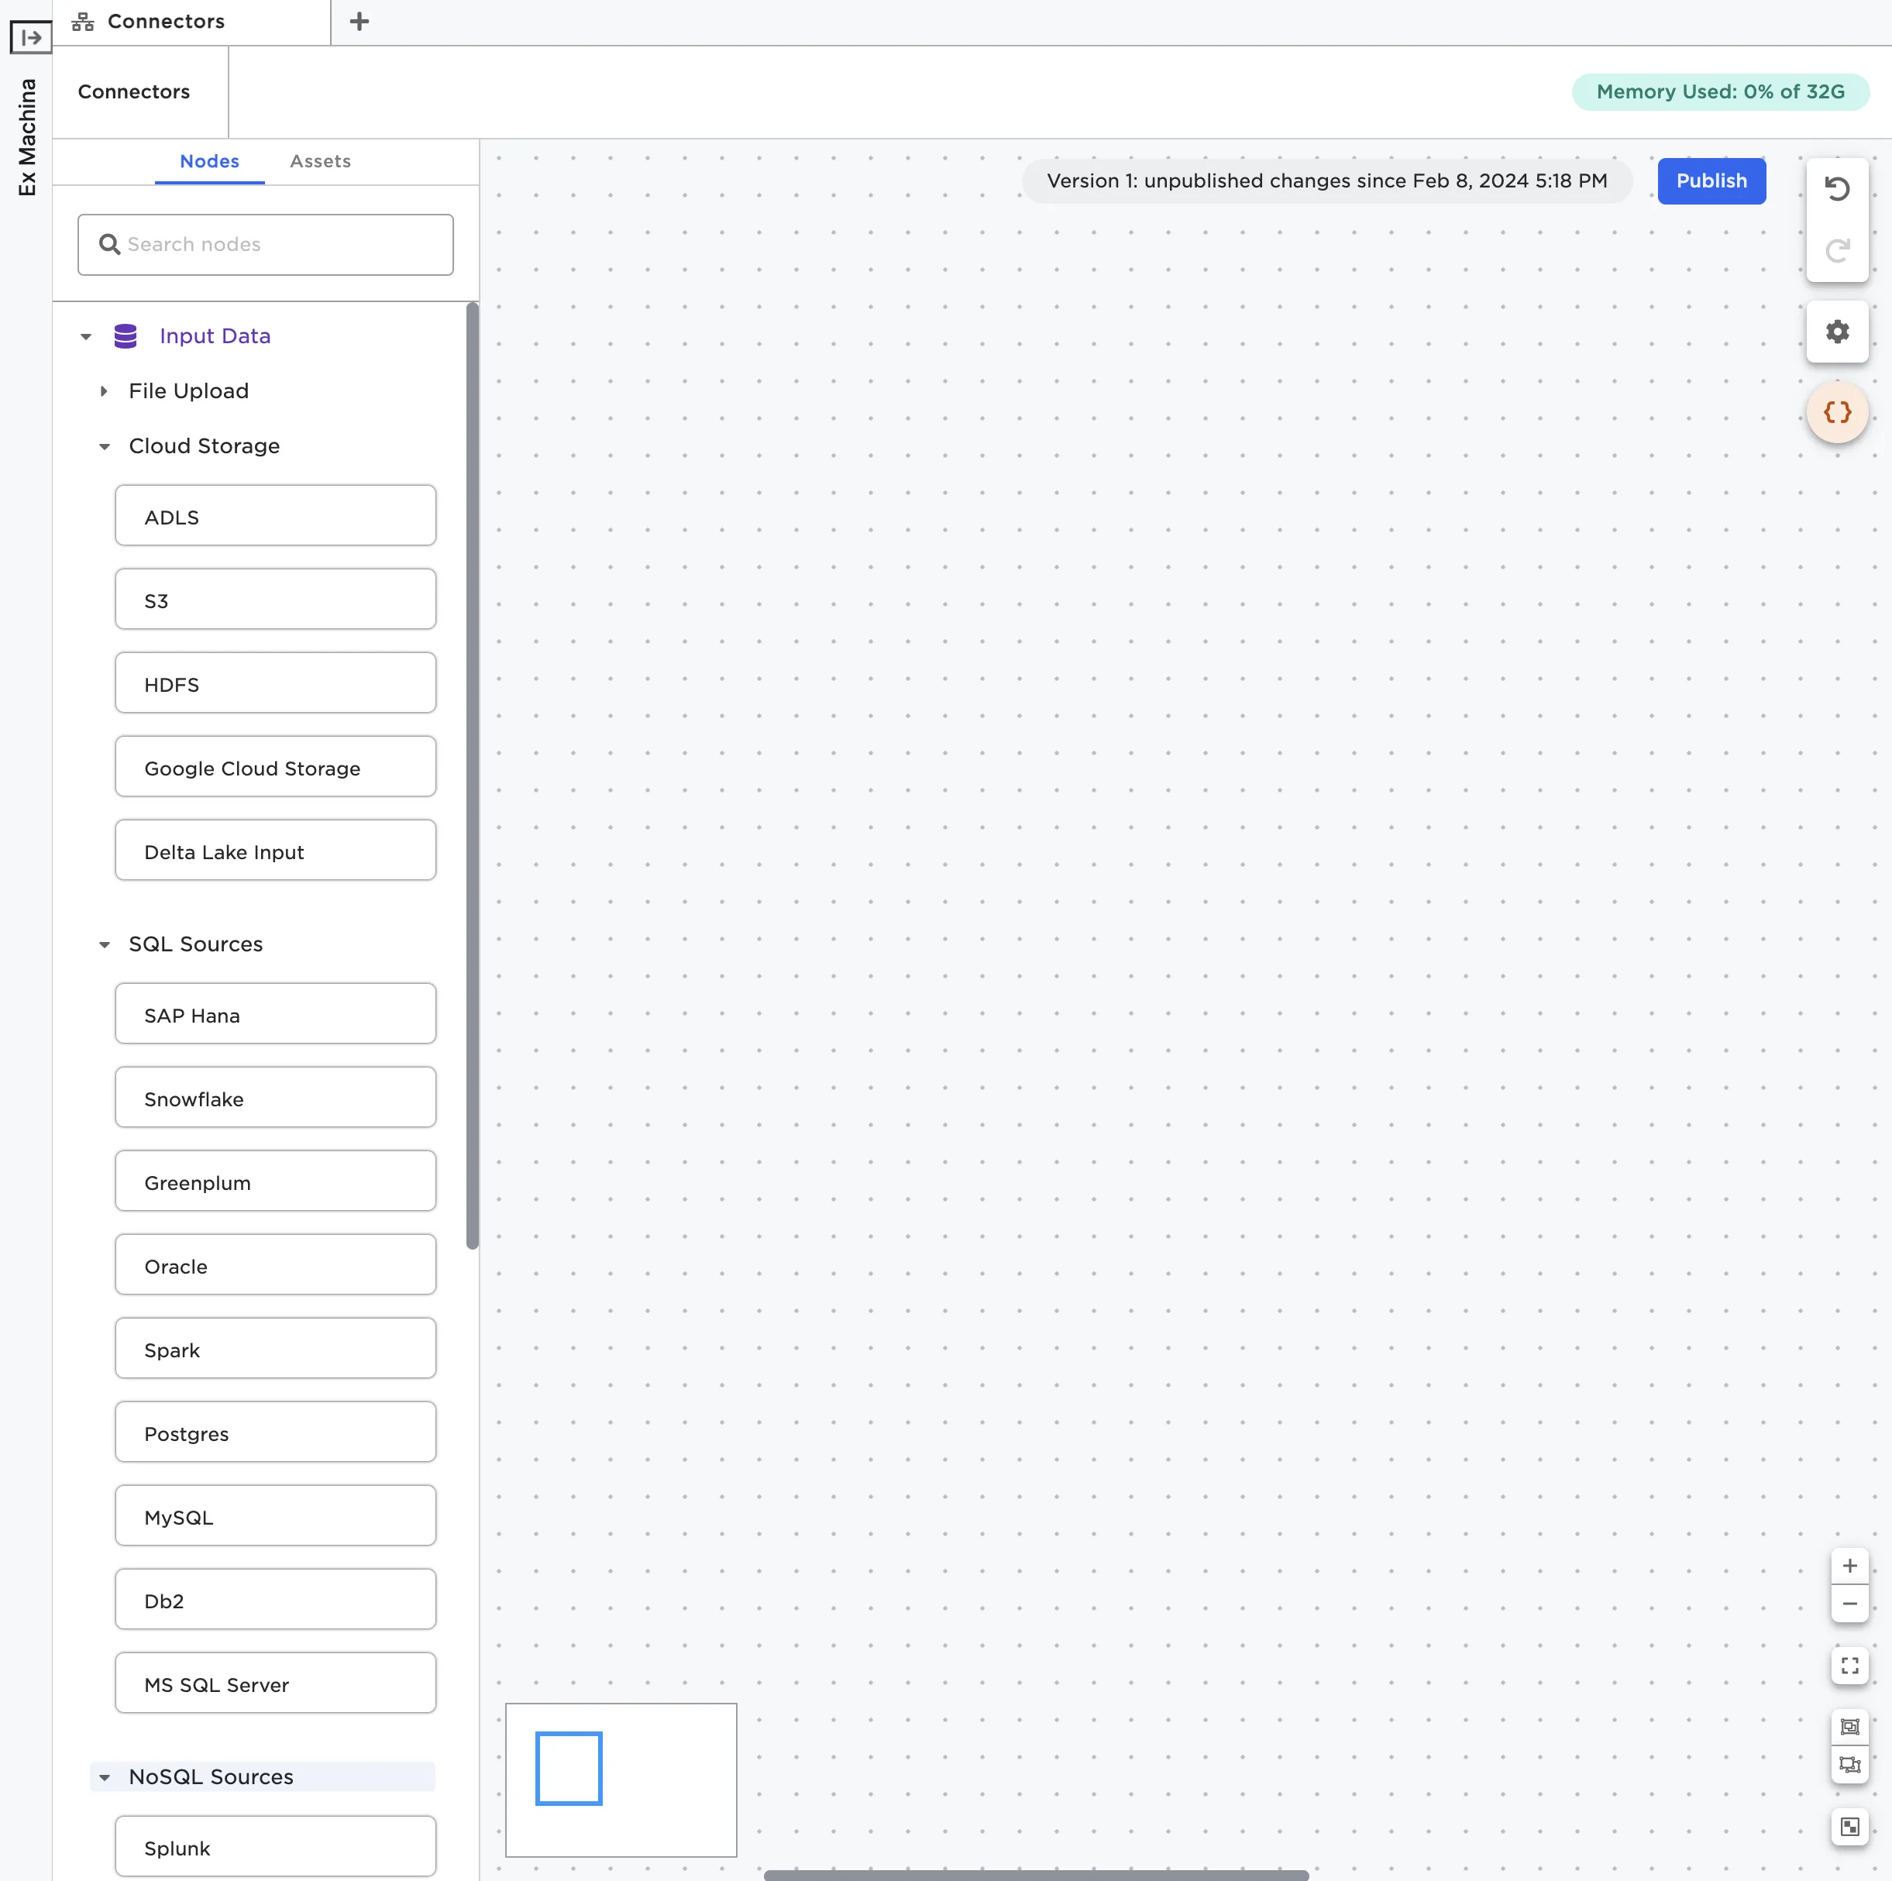Switch to the Assets tab
Image resolution: width=1892 pixels, height=1881 pixels.
tap(320, 162)
